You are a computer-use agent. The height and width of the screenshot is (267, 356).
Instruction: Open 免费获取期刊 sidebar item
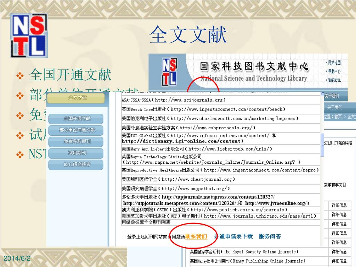coord(76,141)
